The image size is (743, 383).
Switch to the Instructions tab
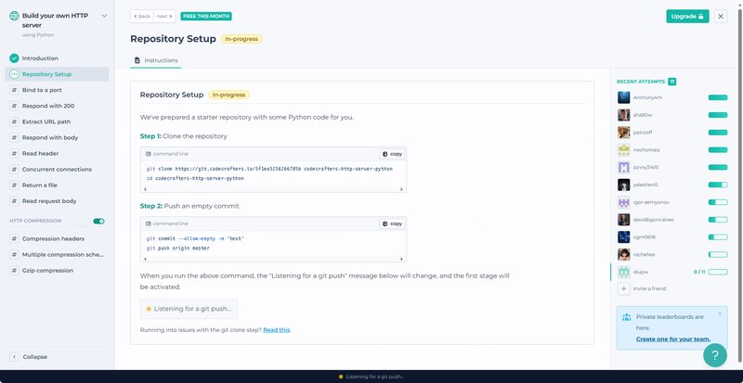(156, 60)
